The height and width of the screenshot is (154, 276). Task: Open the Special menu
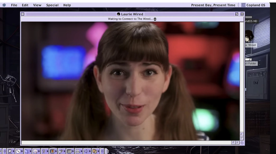[x=52, y=5]
